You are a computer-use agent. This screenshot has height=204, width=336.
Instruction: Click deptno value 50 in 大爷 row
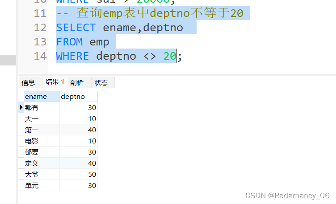tap(79, 174)
